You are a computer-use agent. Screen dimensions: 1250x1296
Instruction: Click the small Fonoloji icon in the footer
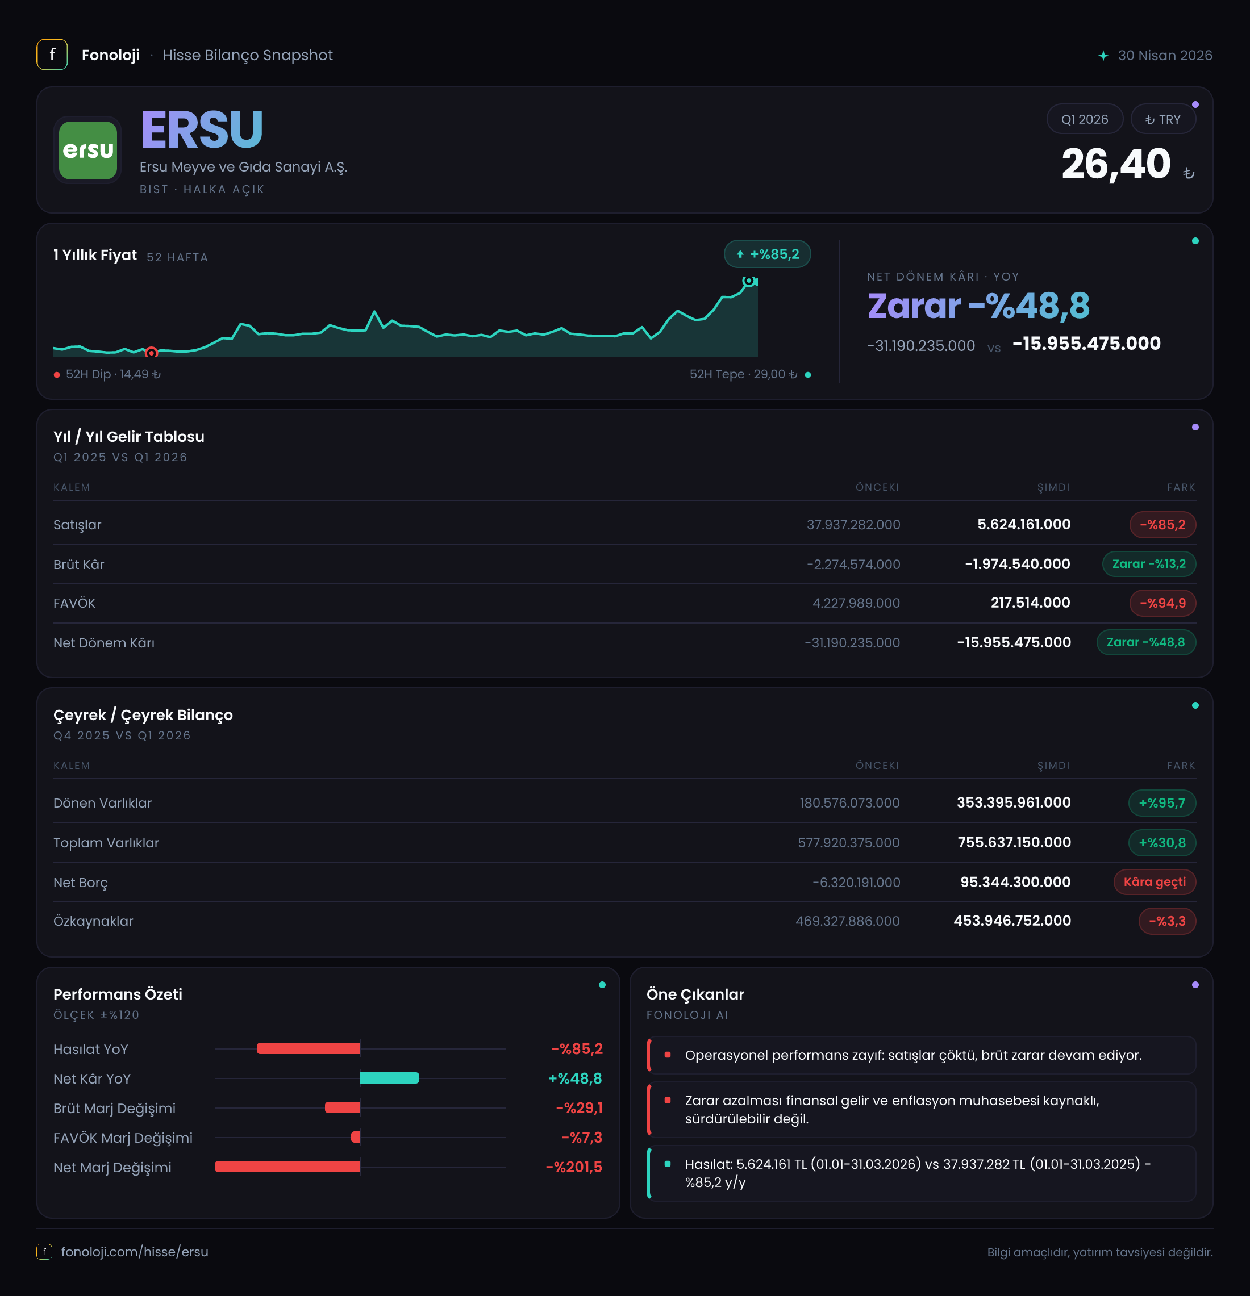[44, 1251]
